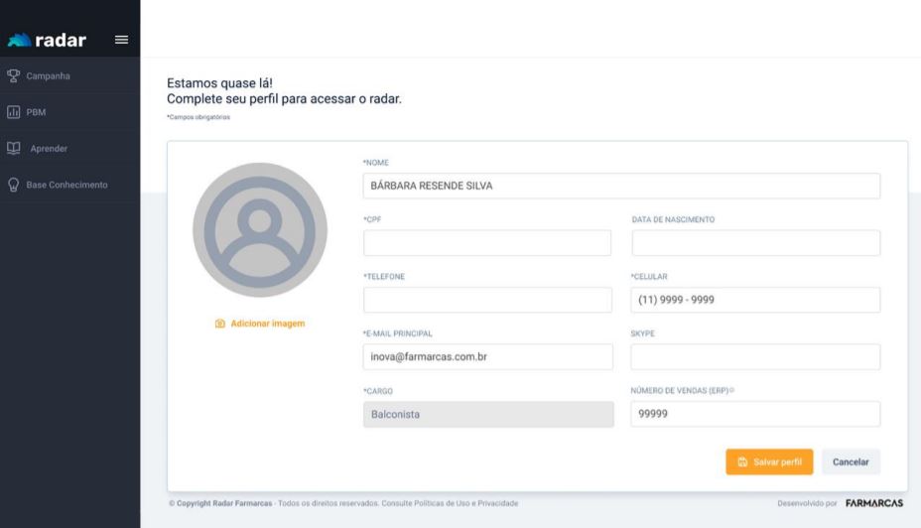This screenshot has height=528, width=921.
Task: Click the Telefone input field
Action: coord(487,300)
